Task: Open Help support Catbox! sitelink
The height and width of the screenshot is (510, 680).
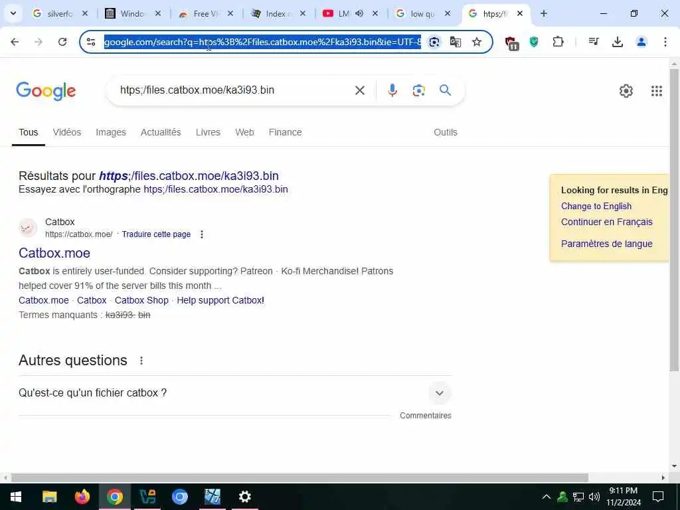Action: (220, 300)
